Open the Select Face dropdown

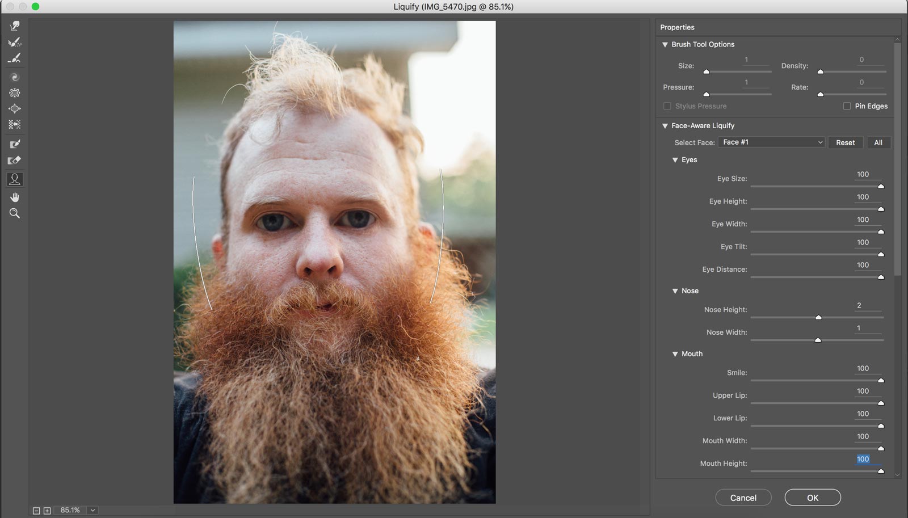click(772, 142)
